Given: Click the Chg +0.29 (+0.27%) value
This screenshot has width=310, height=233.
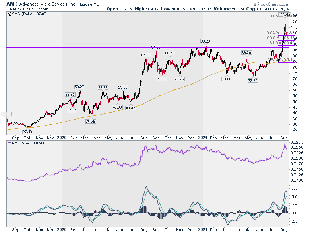Looking at the screenshot, I should click(266, 9).
